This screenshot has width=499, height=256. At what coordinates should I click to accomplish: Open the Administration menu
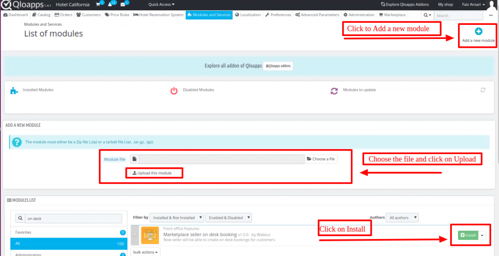[359, 15]
